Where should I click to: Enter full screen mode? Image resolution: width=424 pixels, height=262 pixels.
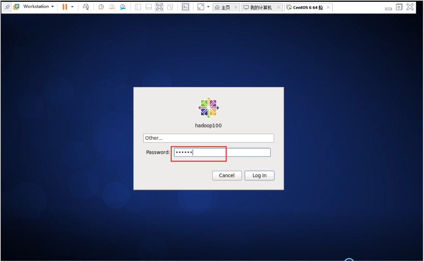click(160, 7)
